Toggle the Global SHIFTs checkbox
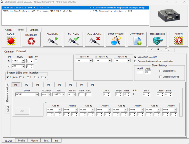Viewport: 189px width, 144px height. pos(161,71)
